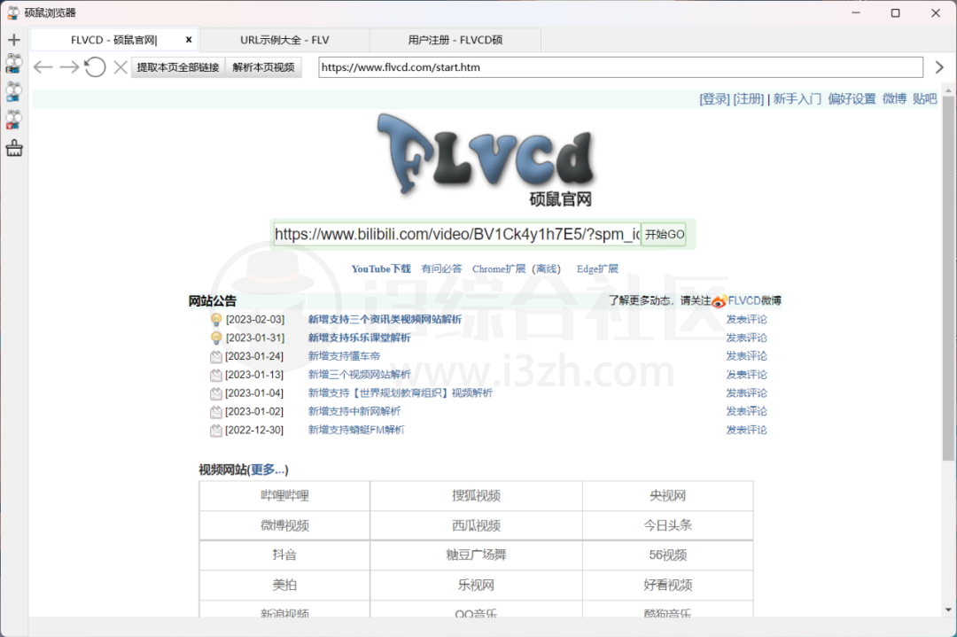Click 发表评论 on the 2023-01-02 row
This screenshot has height=637, width=957.
[746, 411]
